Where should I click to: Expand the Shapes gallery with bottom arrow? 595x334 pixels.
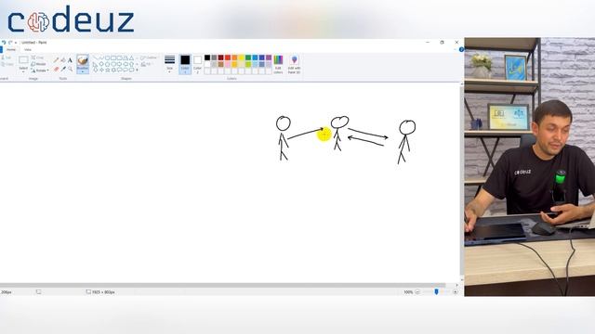(137, 70)
